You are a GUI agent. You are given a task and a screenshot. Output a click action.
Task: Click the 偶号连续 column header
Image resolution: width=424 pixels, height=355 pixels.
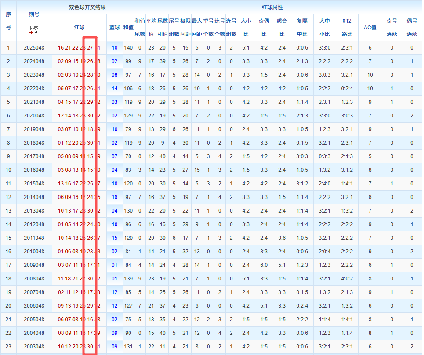(412, 27)
